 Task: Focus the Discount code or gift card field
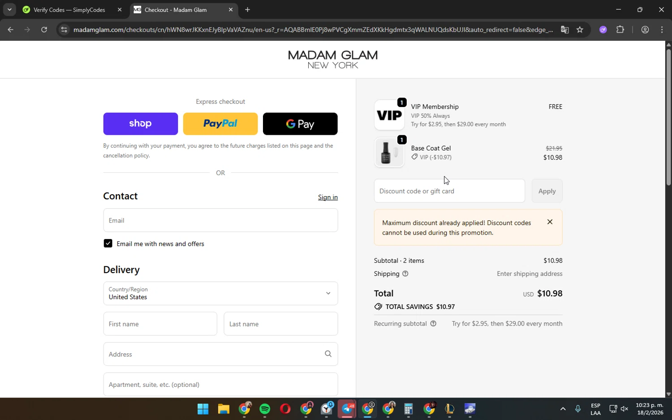point(449,191)
